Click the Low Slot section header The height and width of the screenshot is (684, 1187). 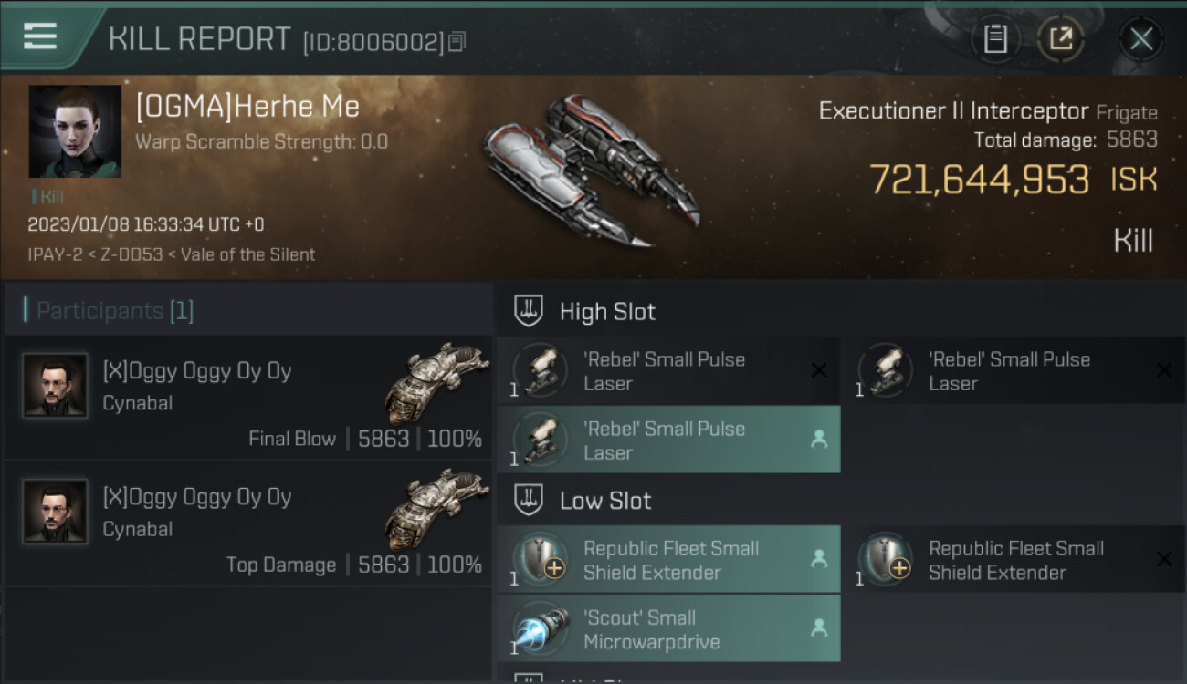(841, 500)
